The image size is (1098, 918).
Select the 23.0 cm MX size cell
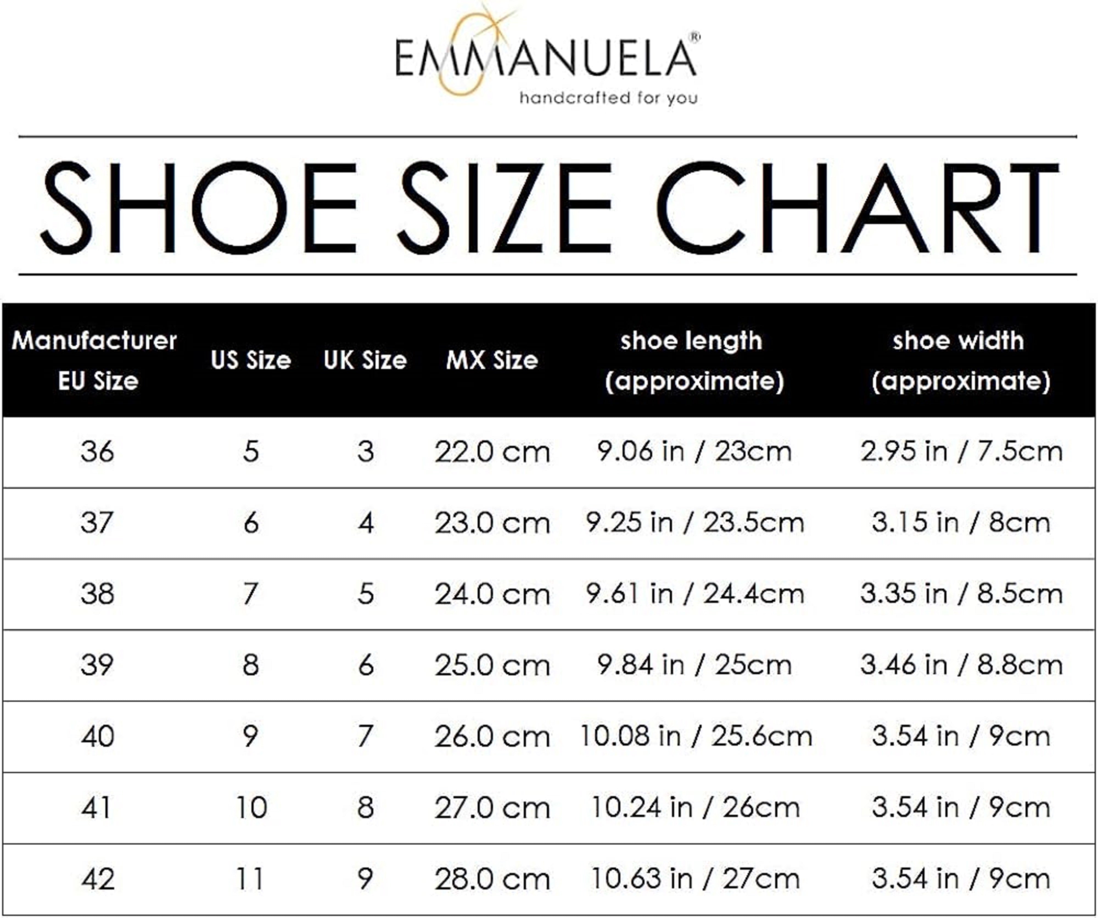492,523
